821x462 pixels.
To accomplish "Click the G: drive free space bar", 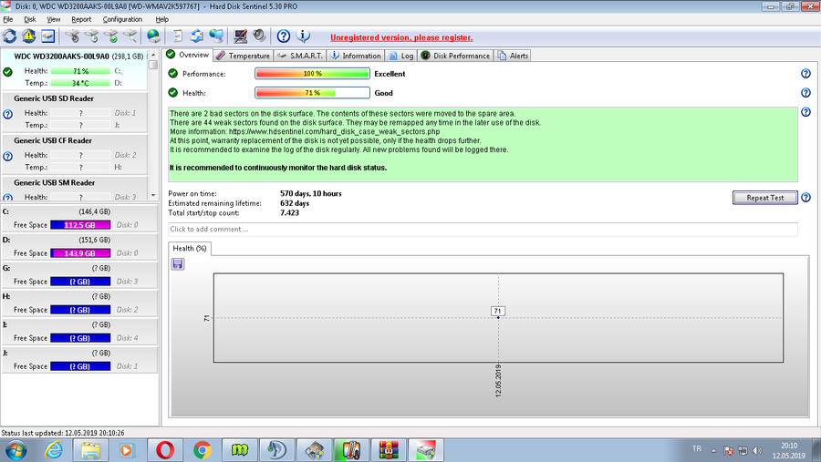I will pos(80,282).
